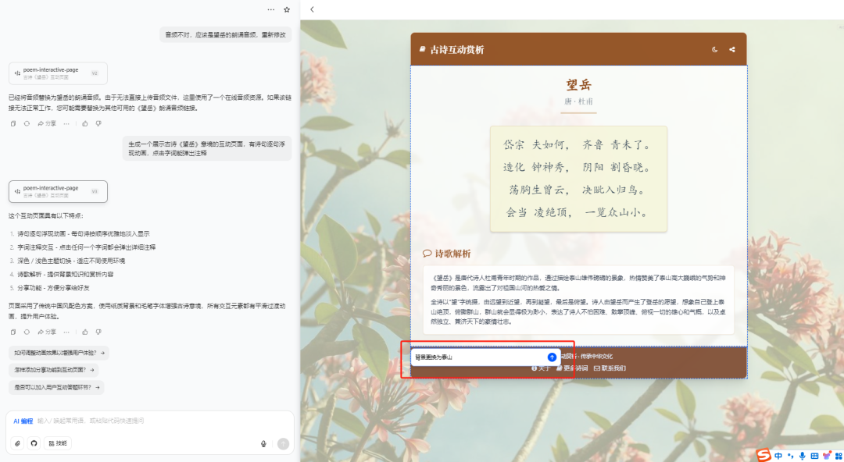
Task: Toggle dark mode with the moon icon
Action: coord(714,48)
